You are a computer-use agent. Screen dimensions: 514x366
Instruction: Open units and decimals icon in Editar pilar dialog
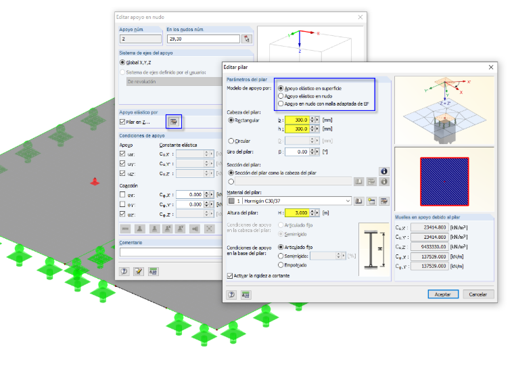[x=246, y=294]
